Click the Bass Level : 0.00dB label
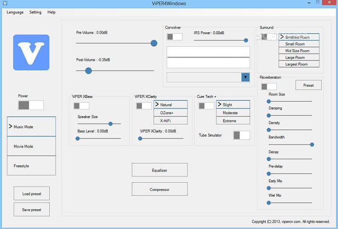The image size is (338, 229). click(x=93, y=131)
